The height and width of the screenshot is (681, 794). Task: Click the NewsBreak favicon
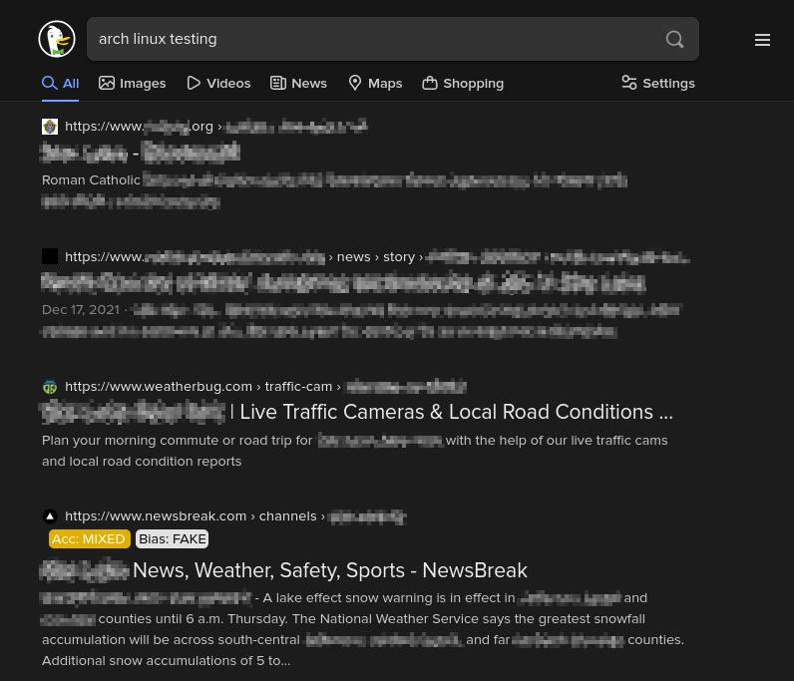50,516
